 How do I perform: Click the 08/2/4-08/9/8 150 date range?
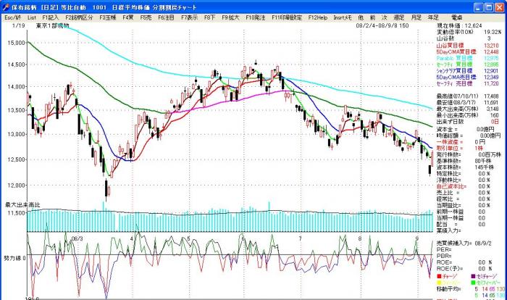click(382, 25)
